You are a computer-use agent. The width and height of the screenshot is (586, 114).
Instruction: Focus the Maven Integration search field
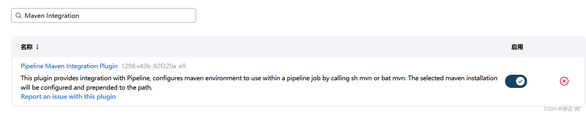(104, 16)
